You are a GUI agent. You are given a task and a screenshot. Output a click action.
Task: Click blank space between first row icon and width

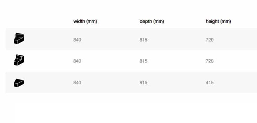49,39
